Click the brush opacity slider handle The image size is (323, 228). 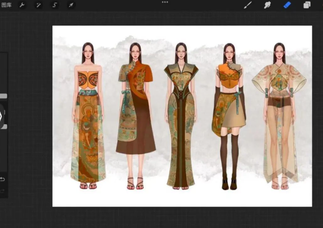pos(3,126)
